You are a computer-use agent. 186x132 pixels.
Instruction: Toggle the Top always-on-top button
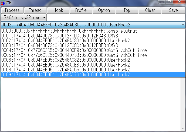tap(127, 10)
